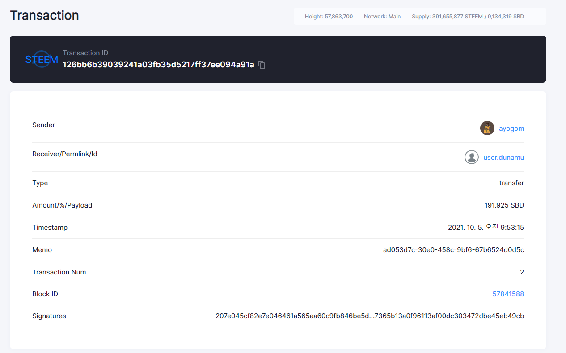Click the Signatures label
Screen dimensions: 566x353
pos(49,316)
